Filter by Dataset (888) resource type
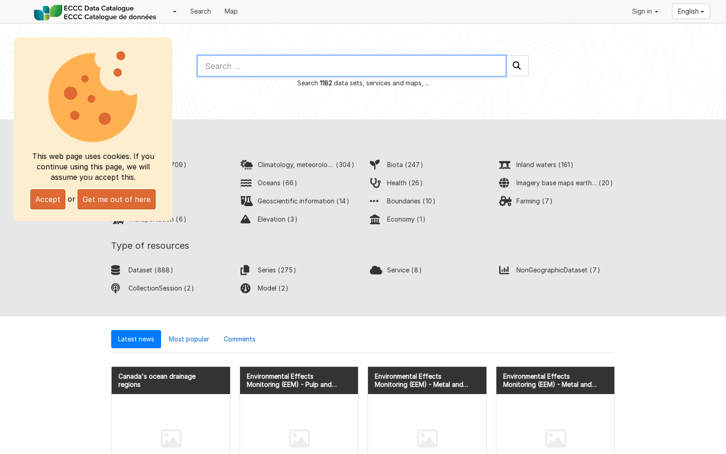 (151, 270)
